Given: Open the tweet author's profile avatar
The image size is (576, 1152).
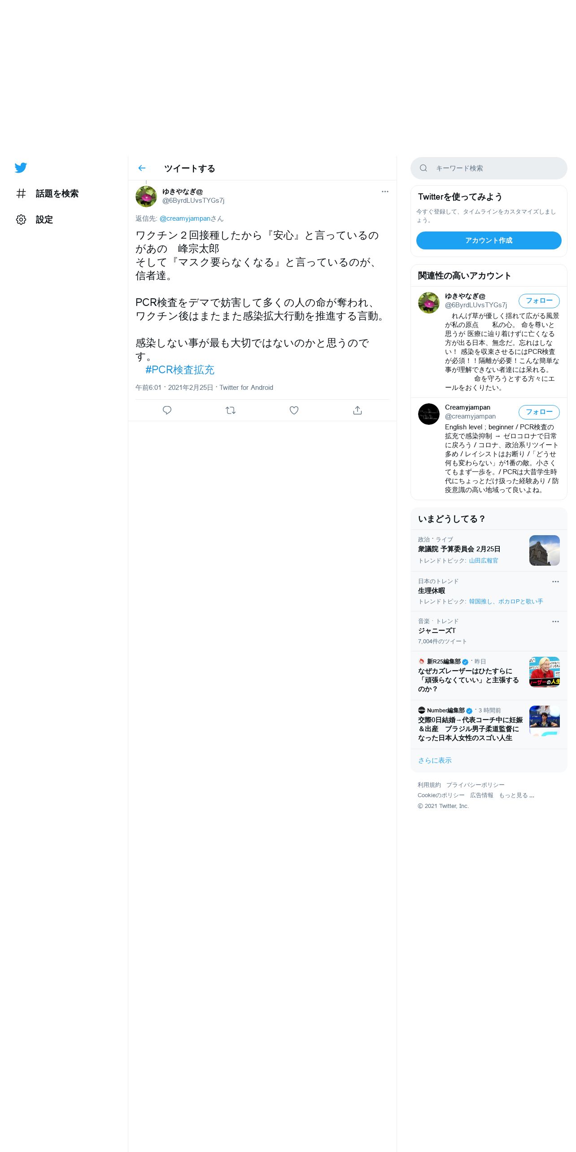Looking at the screenshot, I should [x=146, y=196].
